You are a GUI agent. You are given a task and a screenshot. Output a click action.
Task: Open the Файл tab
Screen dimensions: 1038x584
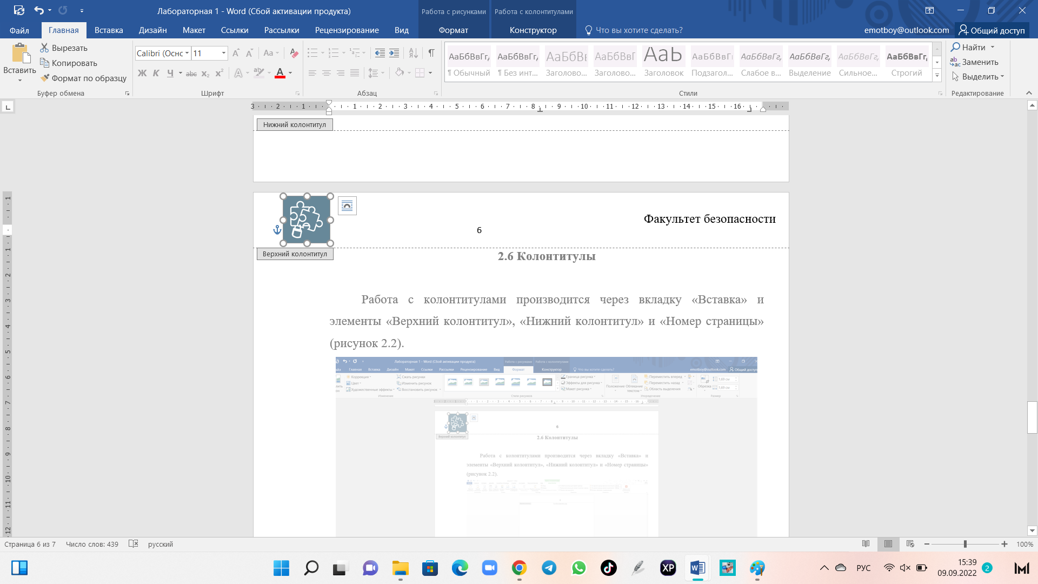click(x=19, y=30)
